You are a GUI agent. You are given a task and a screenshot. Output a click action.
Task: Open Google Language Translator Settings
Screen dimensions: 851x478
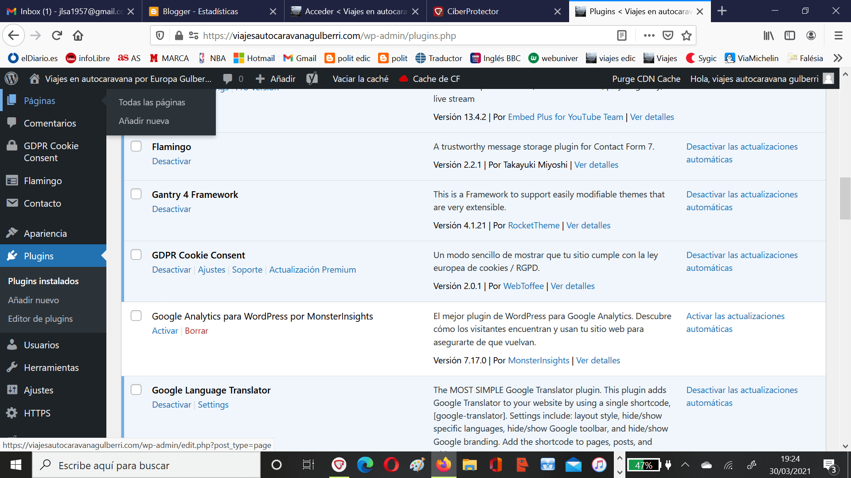213,405
